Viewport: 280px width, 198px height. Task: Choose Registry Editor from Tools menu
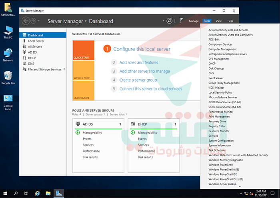point(217,126)
